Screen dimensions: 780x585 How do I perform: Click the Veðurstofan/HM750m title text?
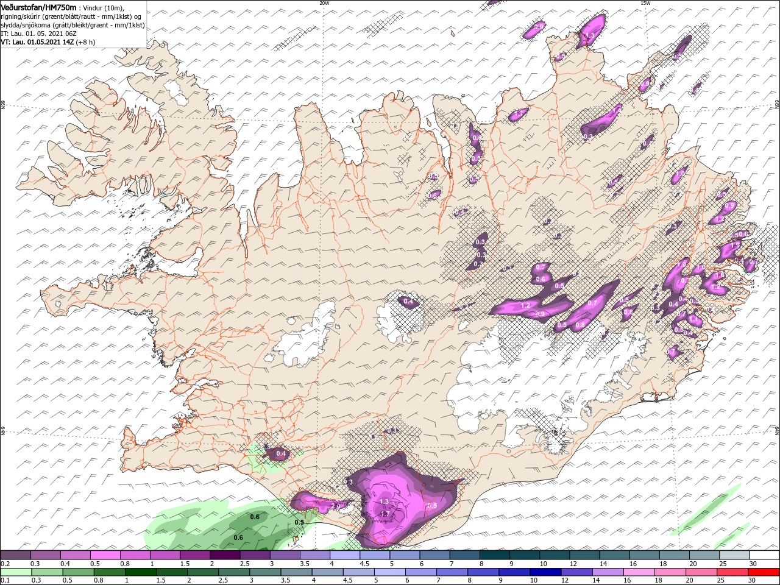click(x=38, y=7)
